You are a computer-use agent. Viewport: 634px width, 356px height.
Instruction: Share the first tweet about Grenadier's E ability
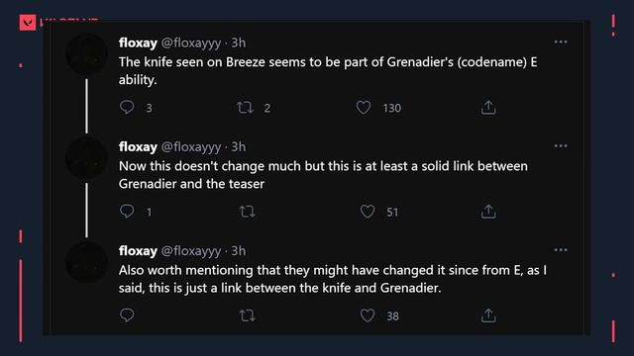pyautogui.click(x=488, y=108)
